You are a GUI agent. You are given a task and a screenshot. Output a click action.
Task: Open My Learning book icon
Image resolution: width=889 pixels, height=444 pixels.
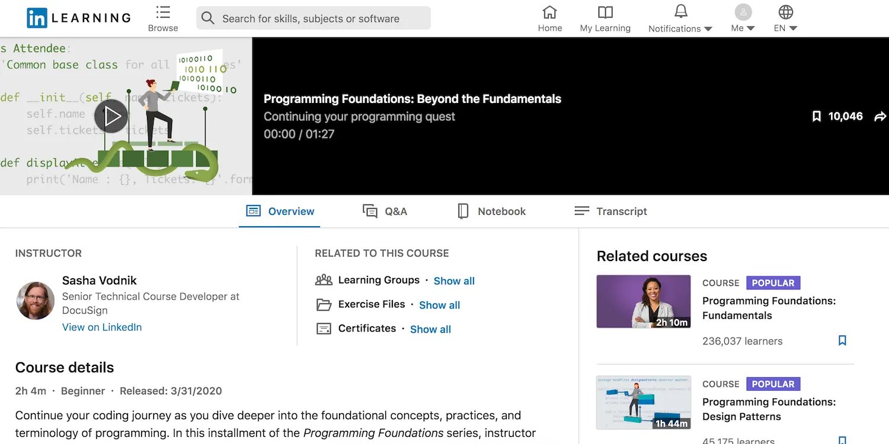tap(605, 12)
